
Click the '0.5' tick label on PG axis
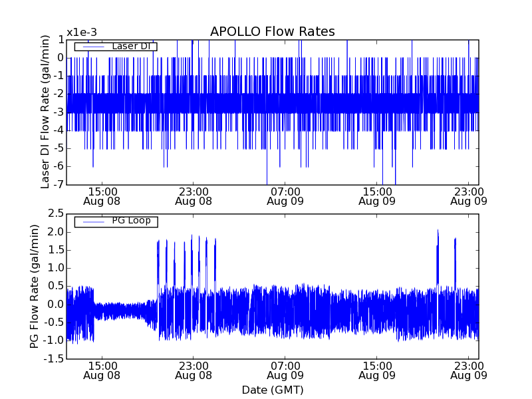pos(56,286)
